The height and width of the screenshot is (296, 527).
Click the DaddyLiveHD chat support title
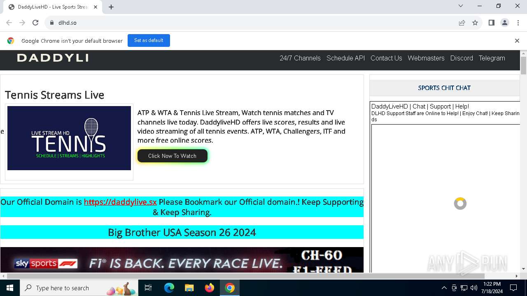(420, 106)
